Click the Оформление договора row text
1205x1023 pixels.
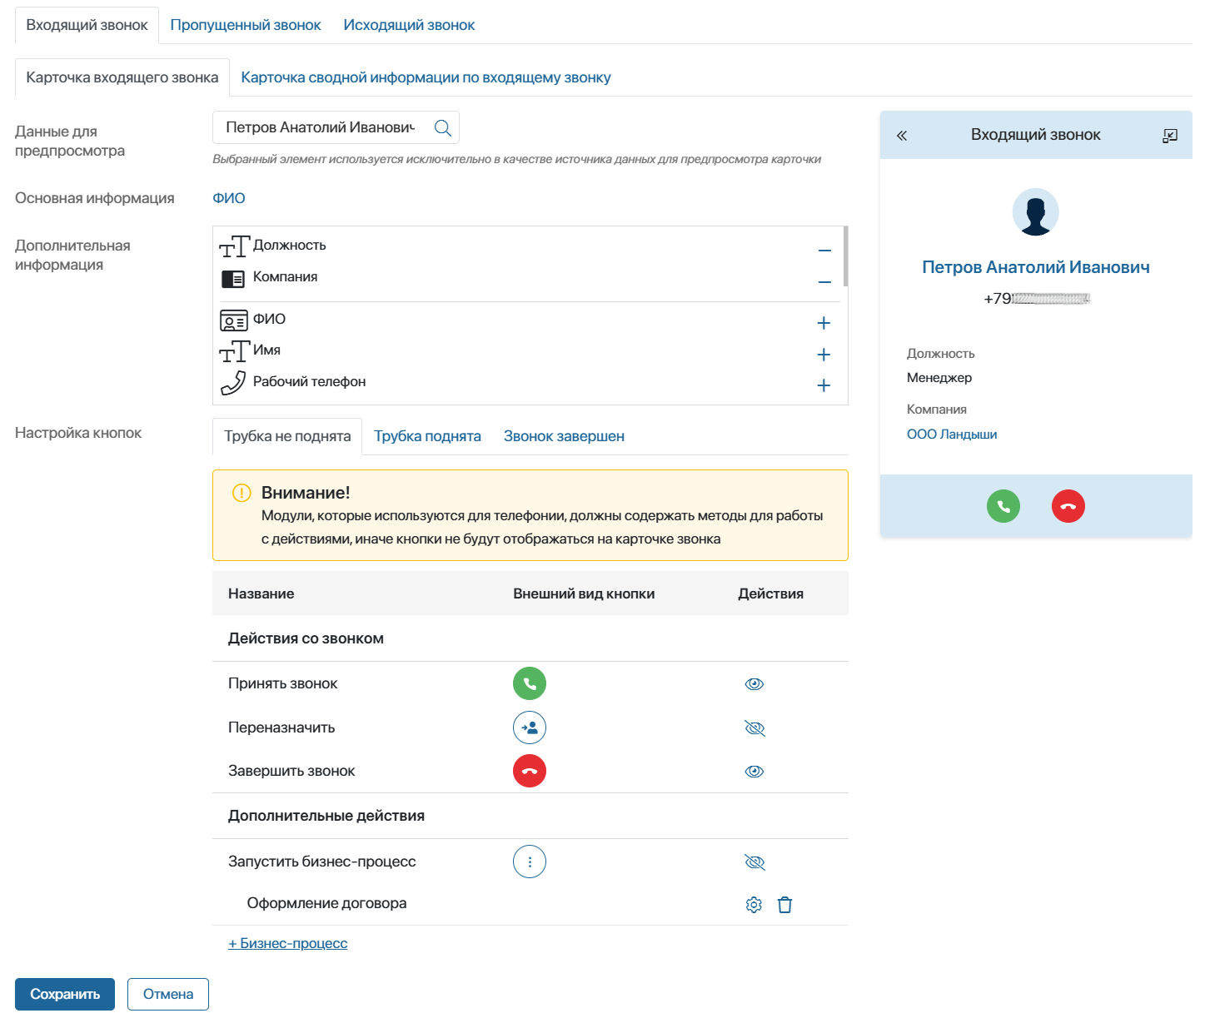pos(326,903)
